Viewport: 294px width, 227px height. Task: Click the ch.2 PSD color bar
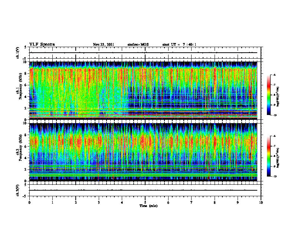tap(268, 156)
